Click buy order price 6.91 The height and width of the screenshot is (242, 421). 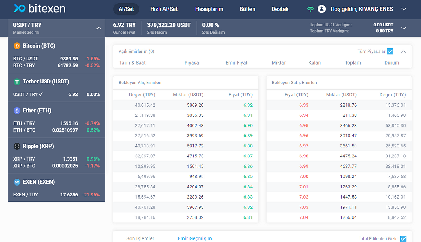point(248,115)
